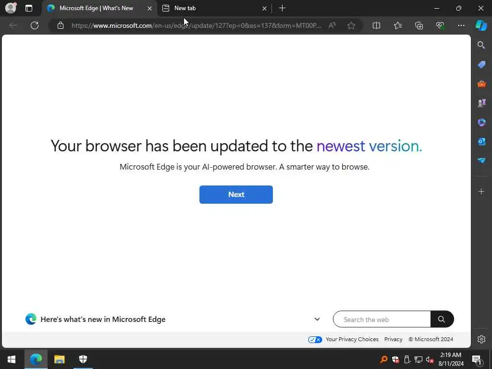
Task: Refresh the current page
Action: tap(35, 25)
